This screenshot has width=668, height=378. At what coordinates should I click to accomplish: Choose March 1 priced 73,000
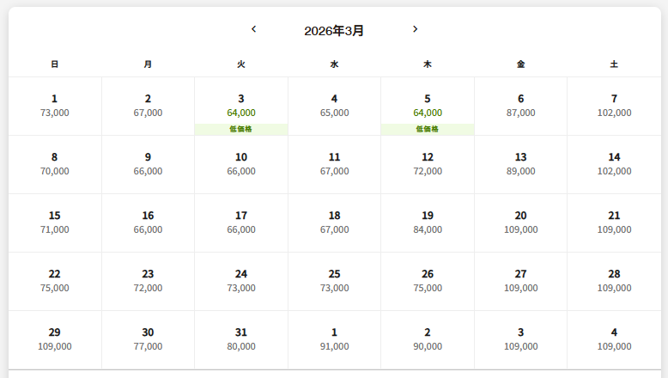tap(55, 106)
